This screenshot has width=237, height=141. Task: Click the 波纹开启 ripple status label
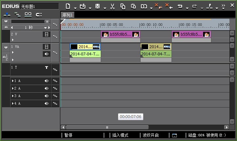coord(150,135)
